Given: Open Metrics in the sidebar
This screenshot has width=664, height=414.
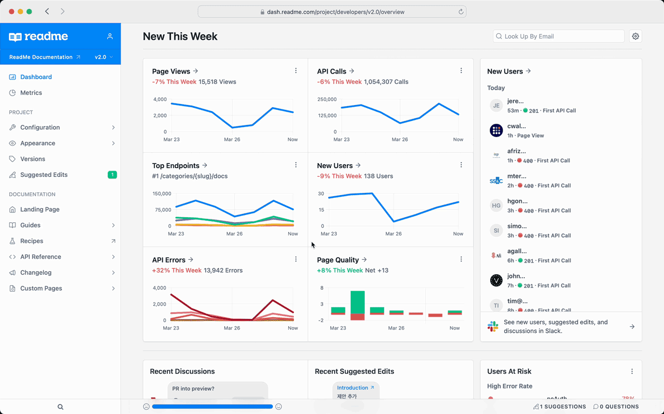Looking at the screenshot, I should coord(31,93).
